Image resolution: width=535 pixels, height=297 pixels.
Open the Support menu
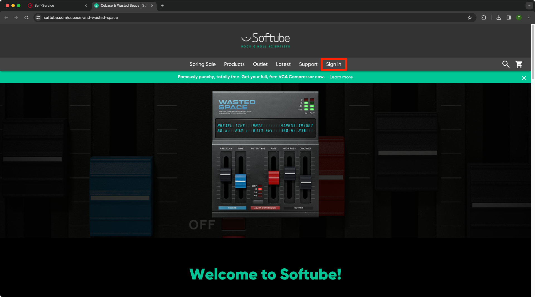(308, 64)
